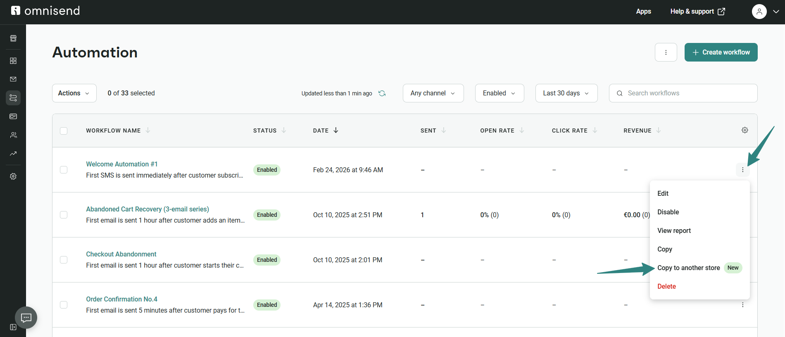Open the Automation icon in sidebar
The height and width of the screenshot is (337, 785).
13,98
